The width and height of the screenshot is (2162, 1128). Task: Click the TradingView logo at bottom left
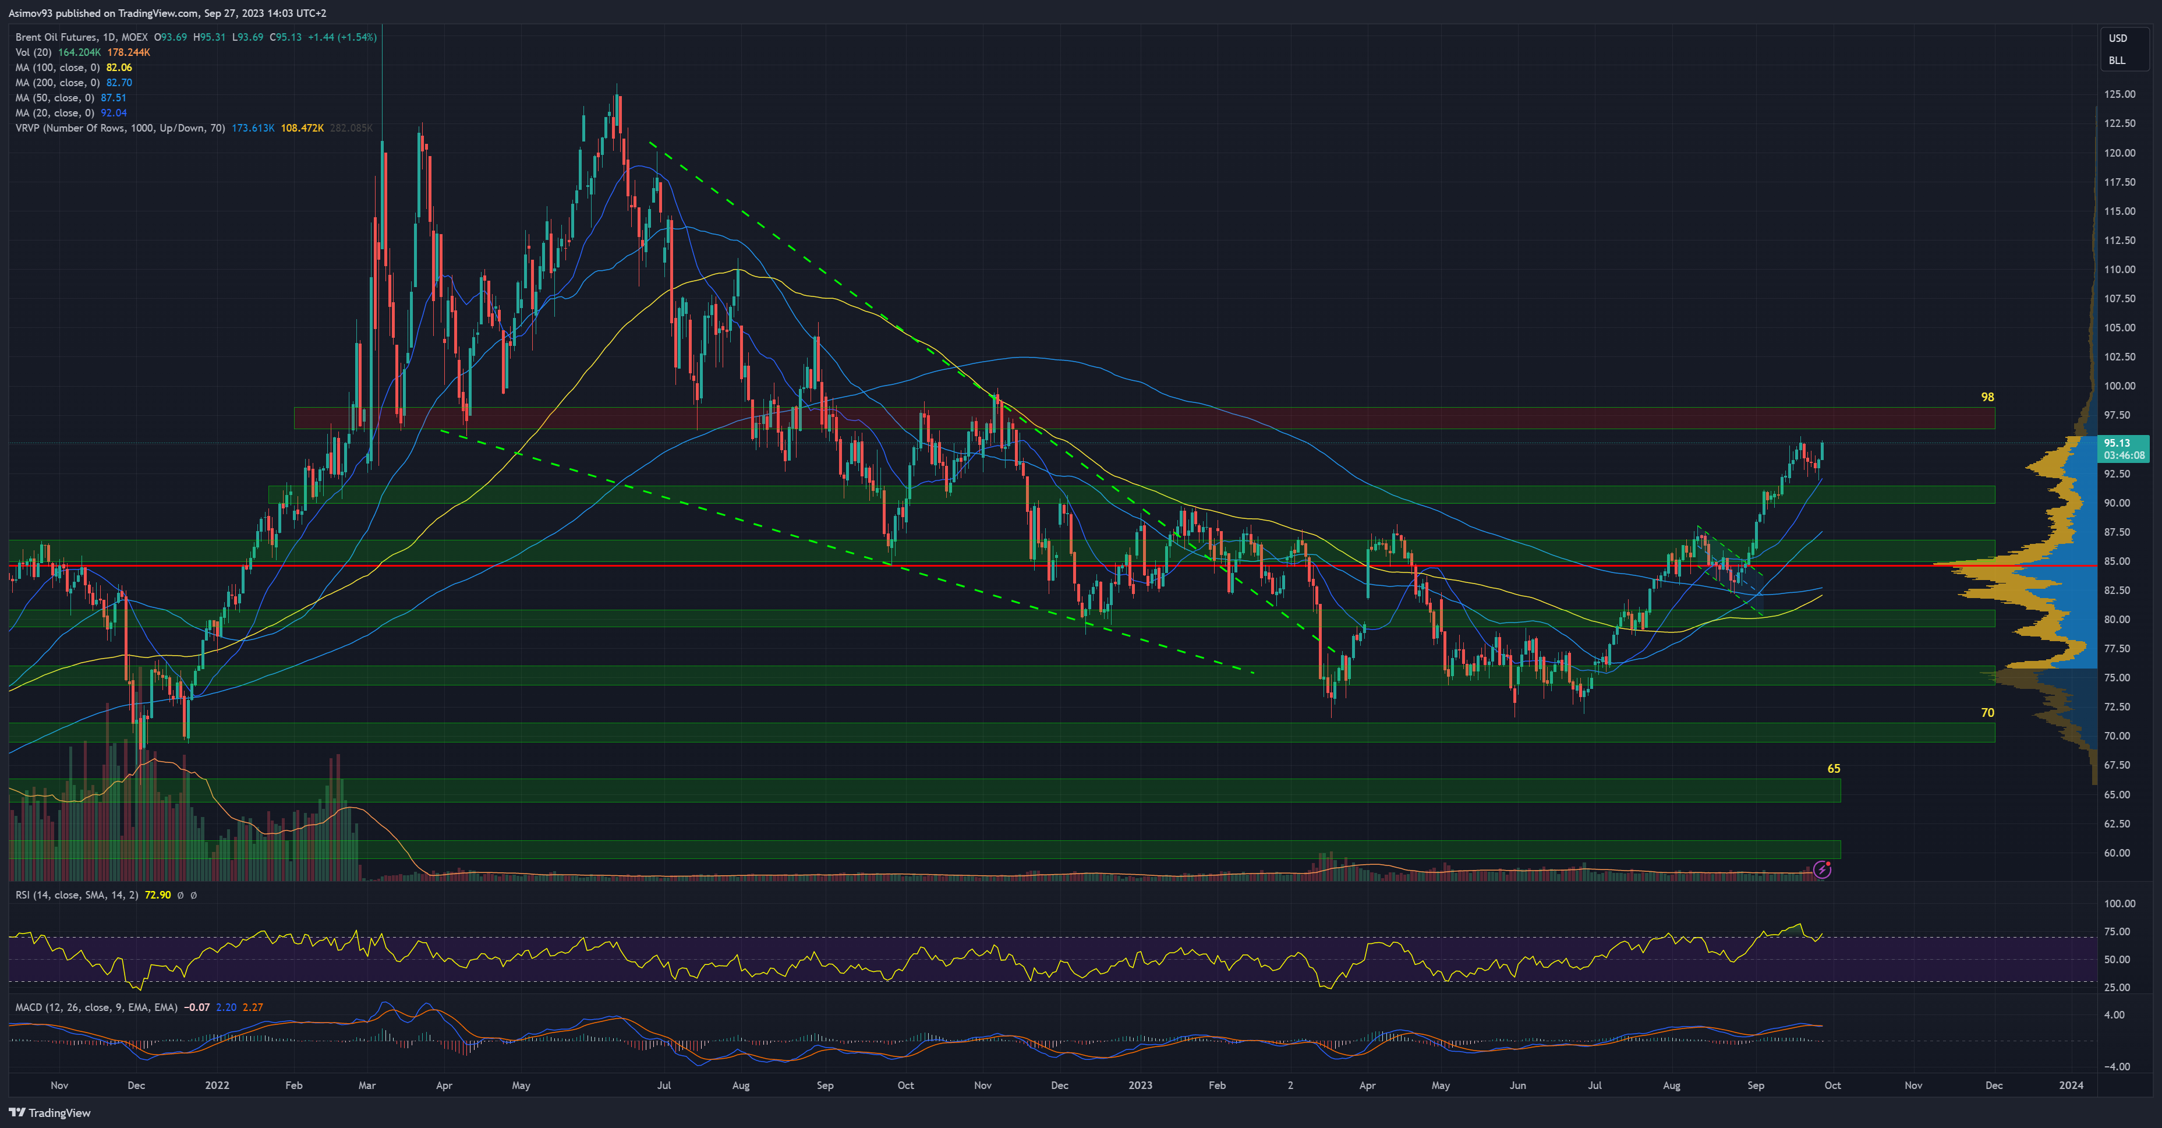point(49,1112)
